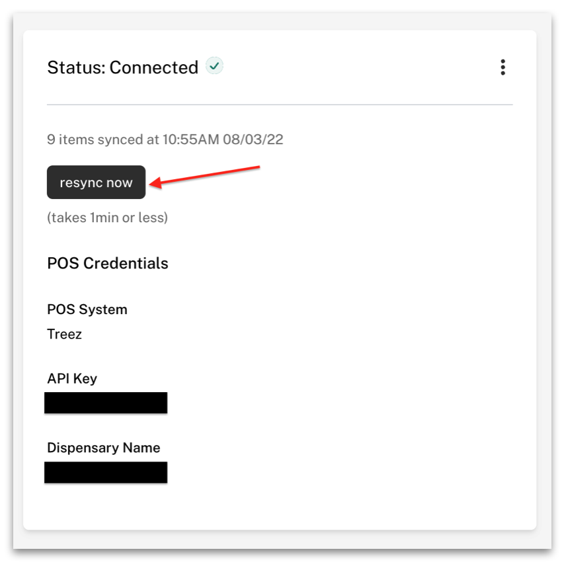Click the Dispensary Name label

104,448
